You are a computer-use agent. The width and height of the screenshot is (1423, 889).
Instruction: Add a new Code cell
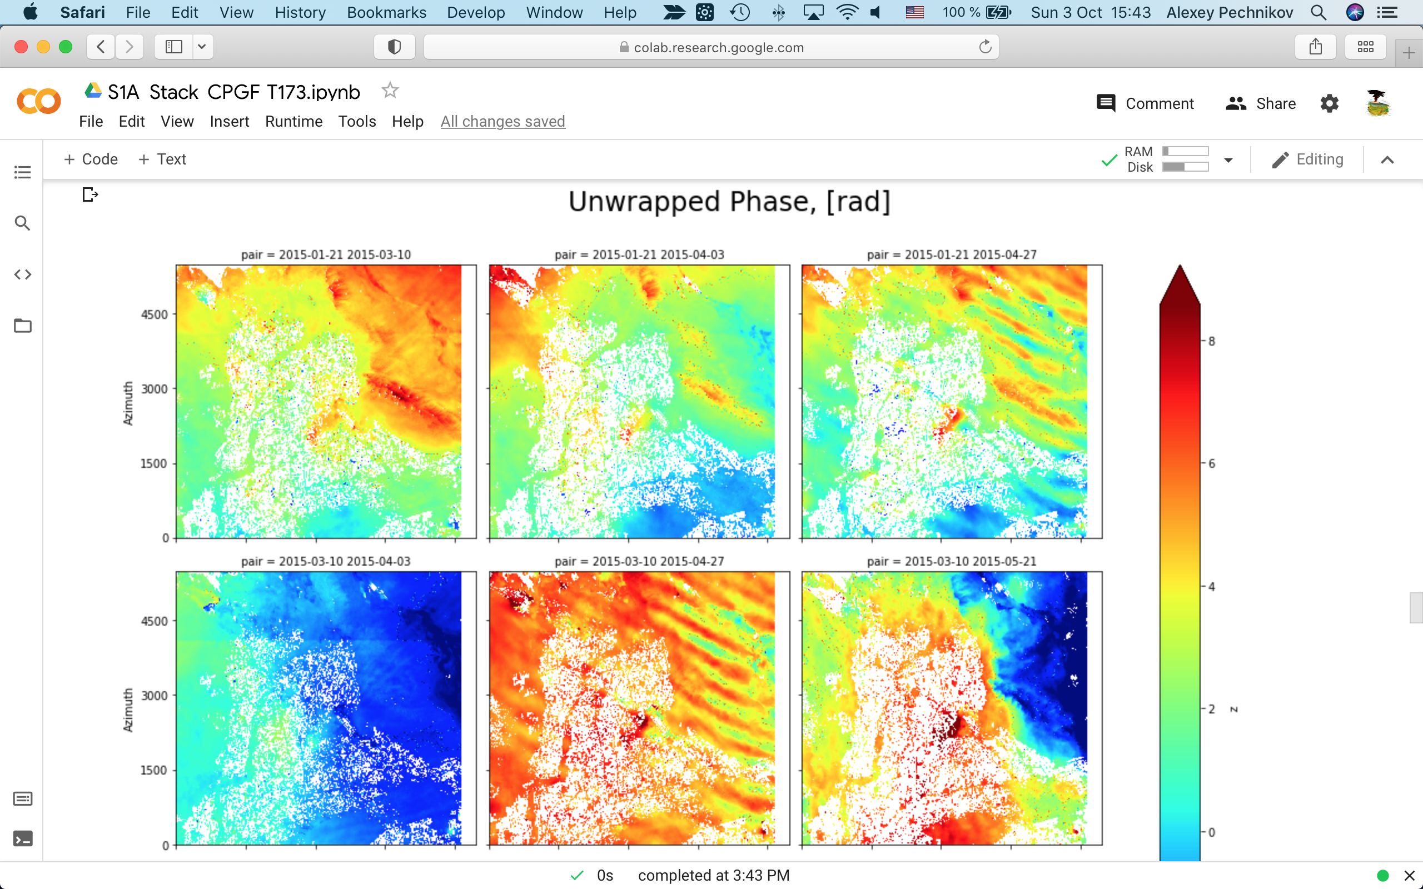point(91,159)
